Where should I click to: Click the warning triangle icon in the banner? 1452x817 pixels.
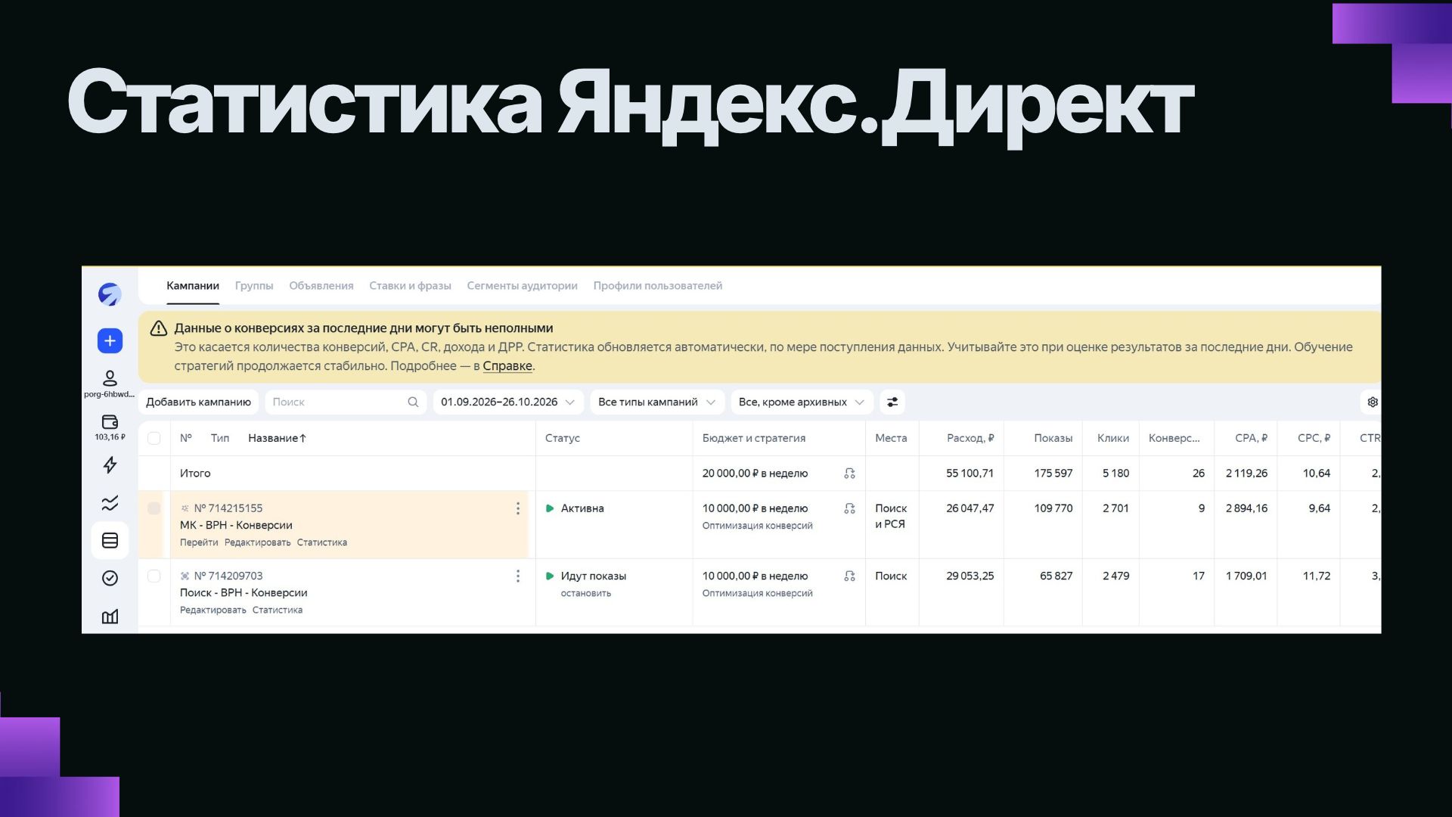point(158,328)
